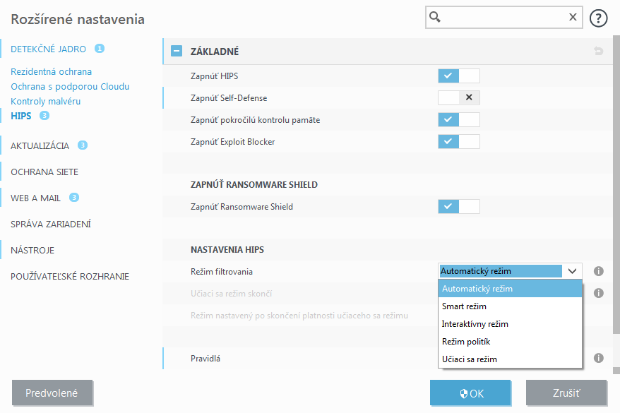The height and width of the screenshot is (413, 620).
Task: Choose Smart režim option
Action: coord(464,306)
